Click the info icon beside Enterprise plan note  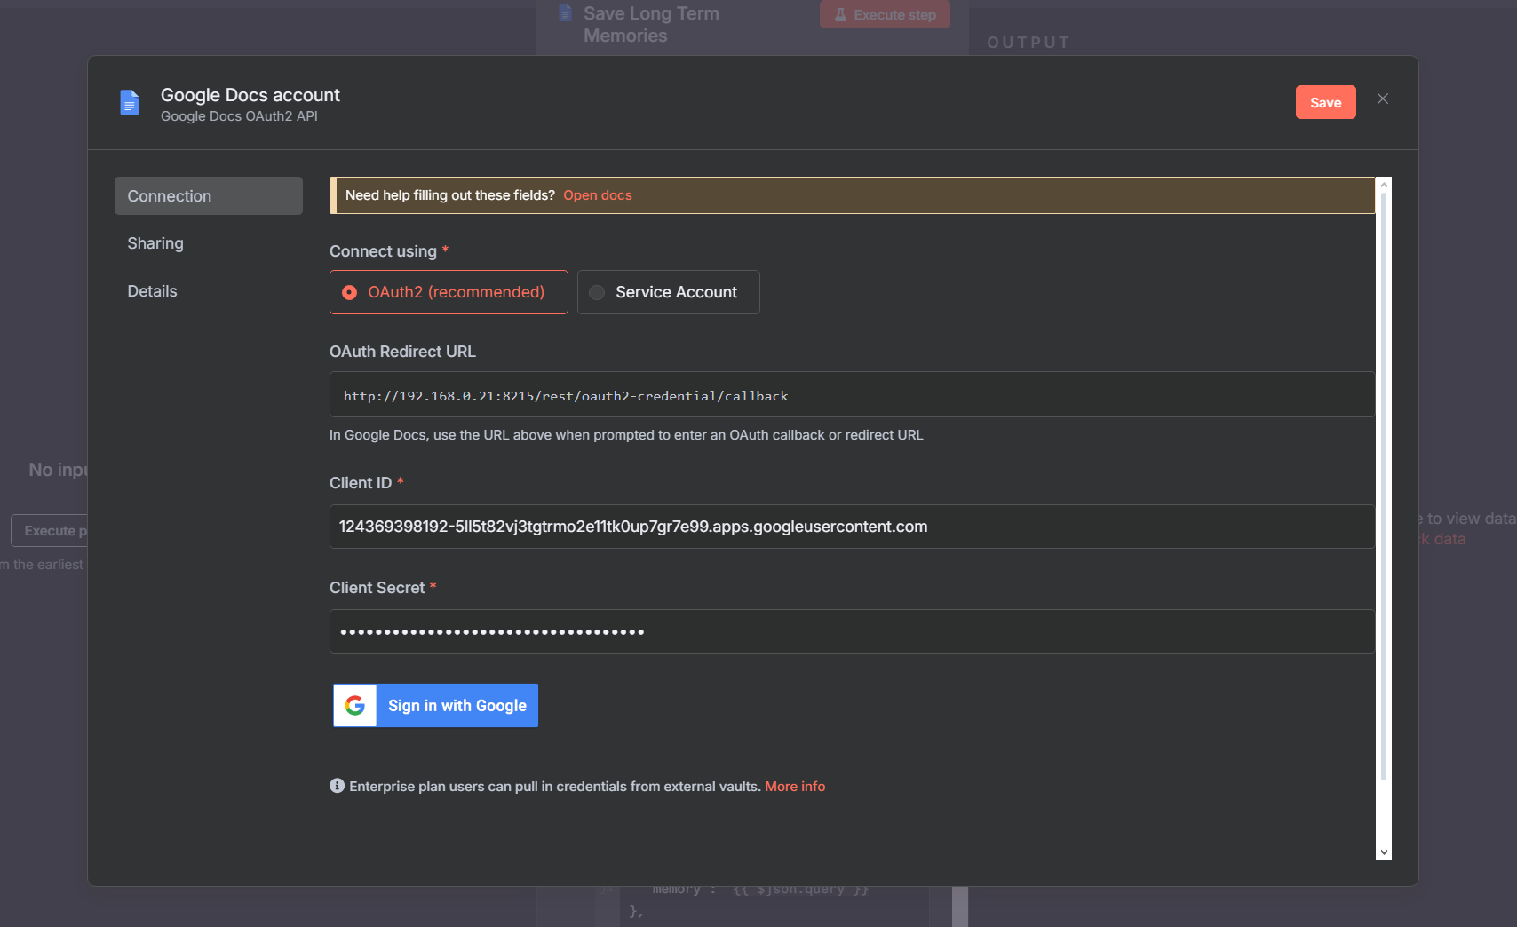point(337,786)
